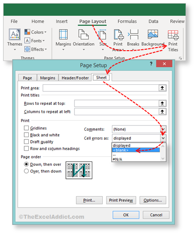Viewport: 195px width, 234px height.
Task: Click inside the Print area field
Action: pyautogui.click(x=101, y=88)
